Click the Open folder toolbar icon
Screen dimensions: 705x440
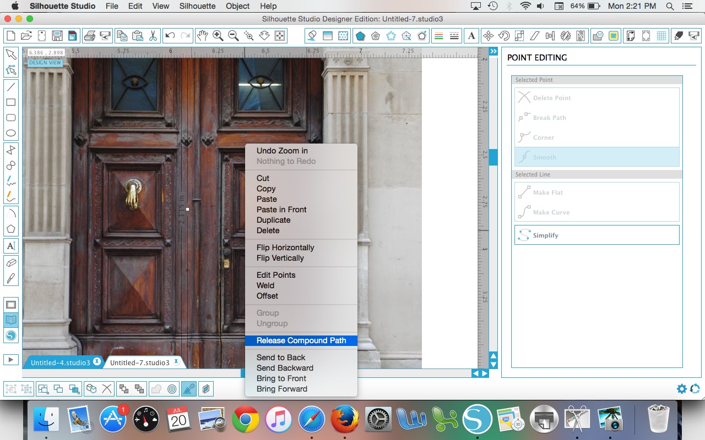click(x=26, y=36)
